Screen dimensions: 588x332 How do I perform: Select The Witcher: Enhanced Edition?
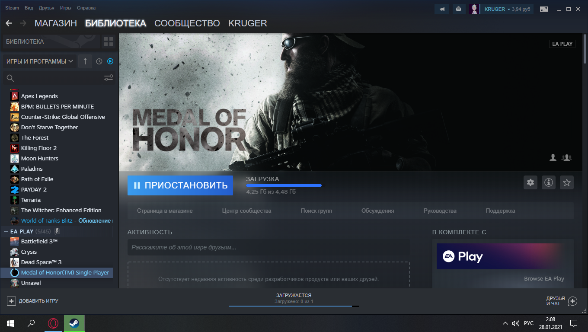[x=61, y=210]
